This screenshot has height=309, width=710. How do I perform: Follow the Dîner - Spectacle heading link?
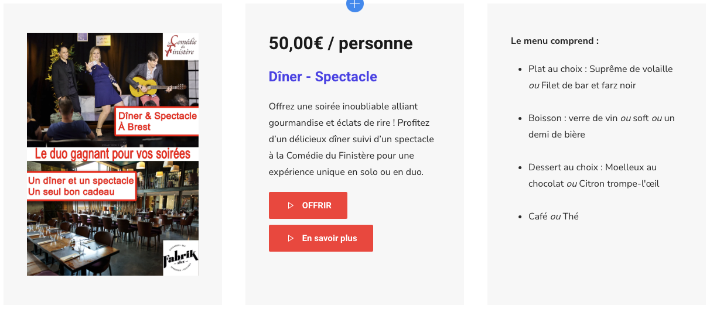pyautogui.click(x=323, y=77)
